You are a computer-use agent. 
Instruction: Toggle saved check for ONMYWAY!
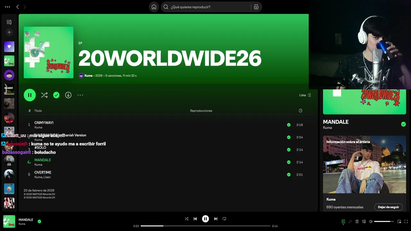click(x=289, y=125)
